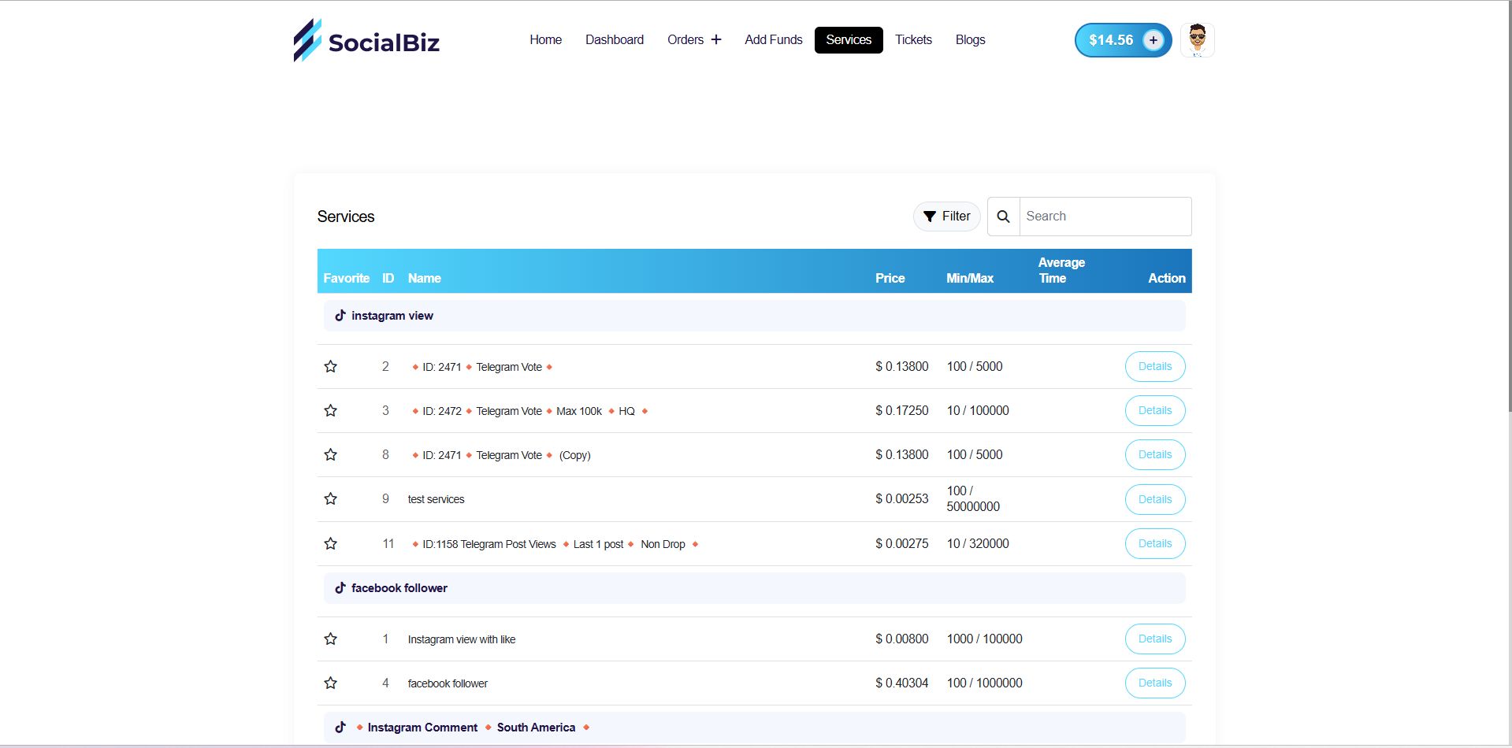Viewport: 1512px width, 748px height.
Task: Star the Instagram view with like service
Action: [x=331, y=639]
